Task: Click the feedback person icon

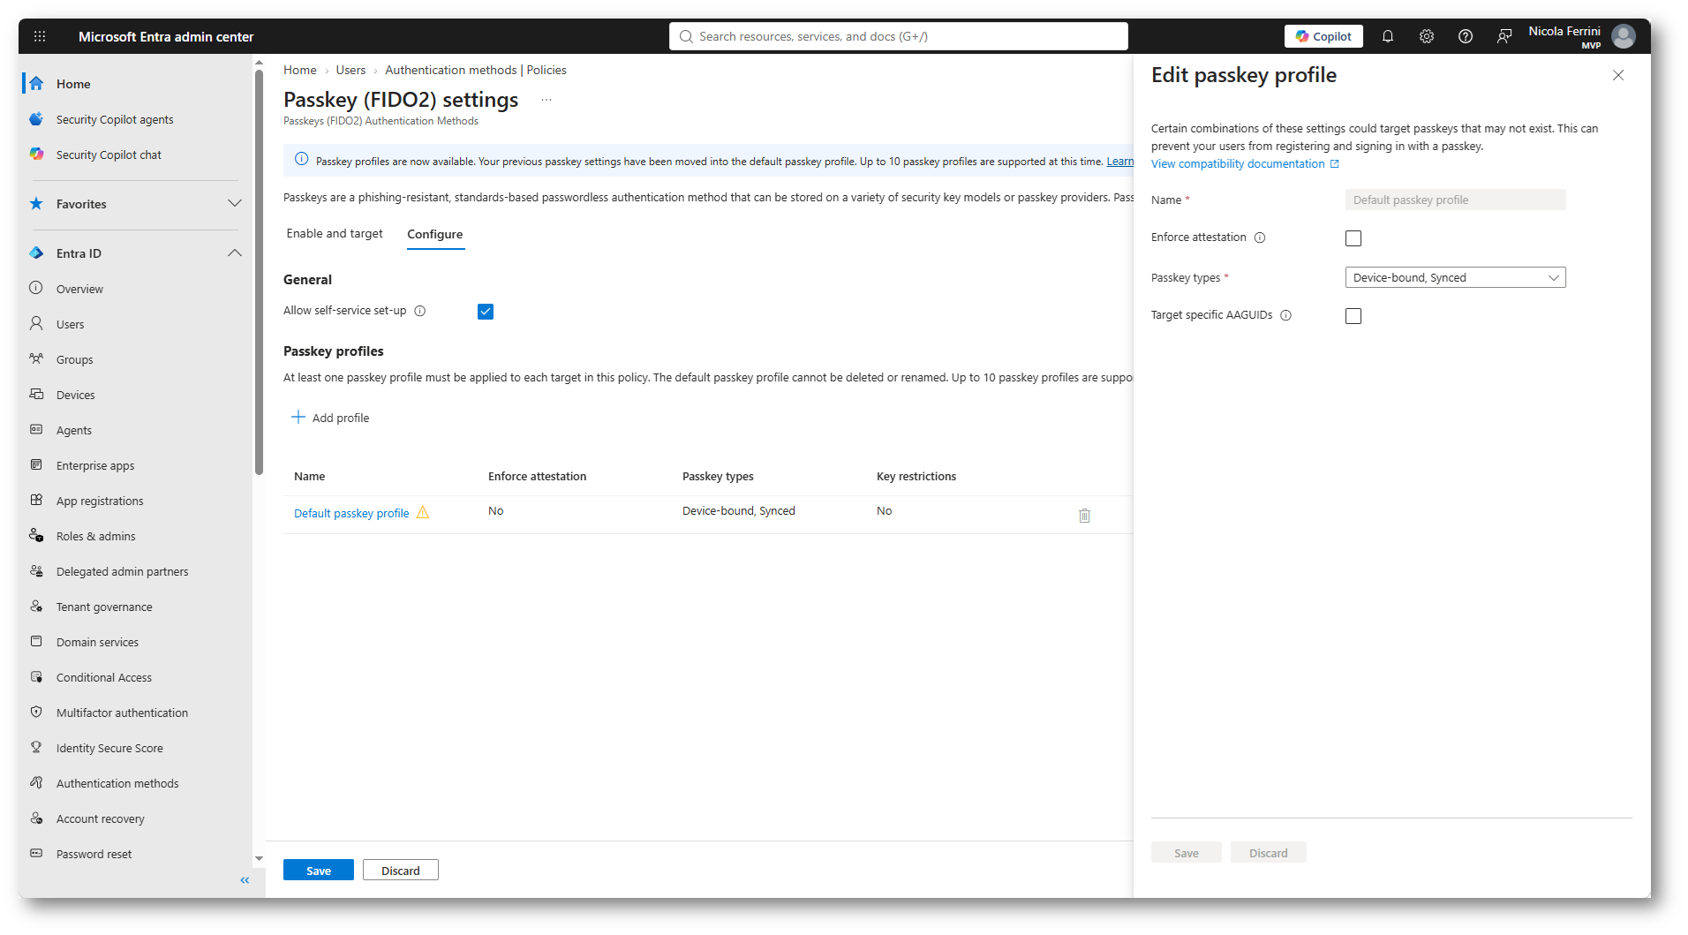Action: coord(1504,36)
